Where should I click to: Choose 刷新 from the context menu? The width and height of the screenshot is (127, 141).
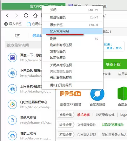pyautogui.click(x=73, y=39)
